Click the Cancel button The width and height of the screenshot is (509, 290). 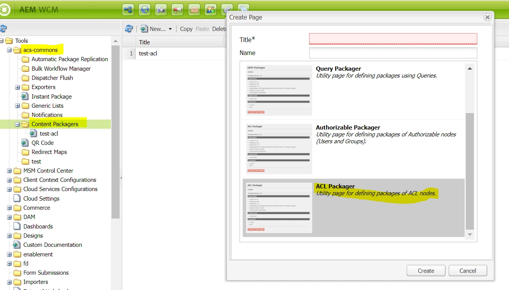[468, 271]
